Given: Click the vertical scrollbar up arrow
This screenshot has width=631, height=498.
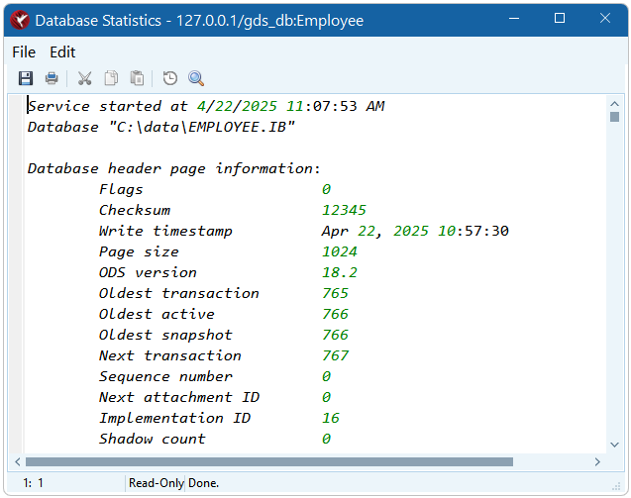Looking at the screenshot, I should [x=614, y=104].
